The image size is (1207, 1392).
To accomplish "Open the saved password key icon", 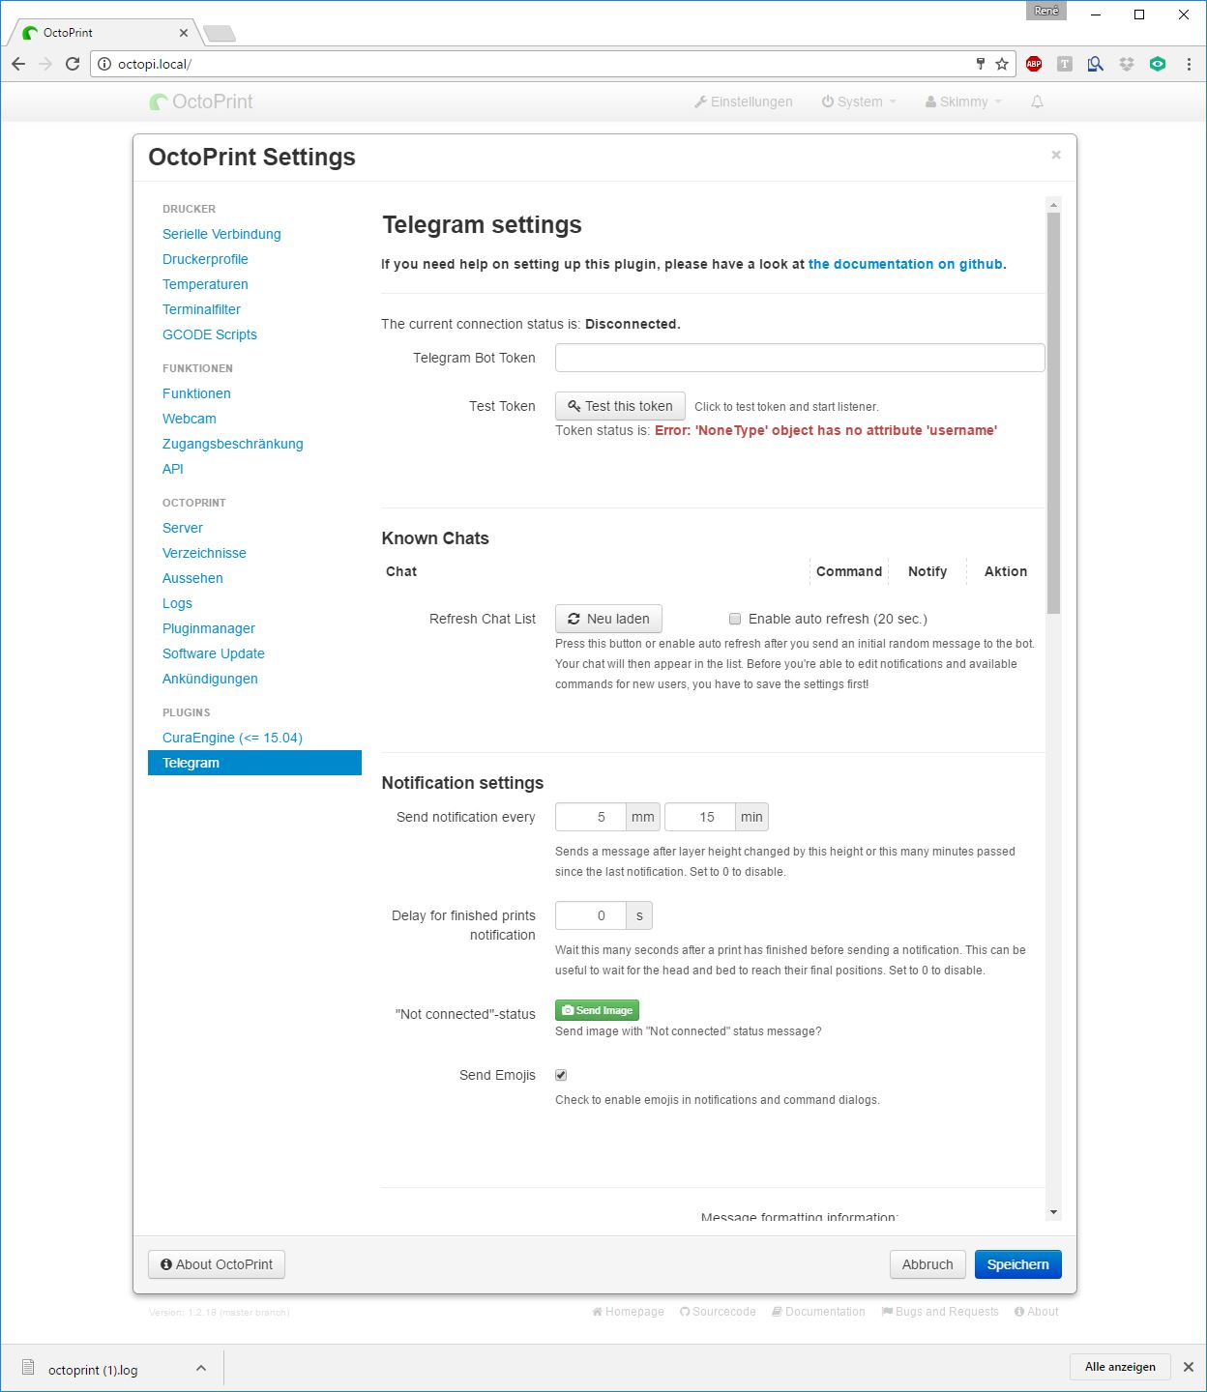I will pos(980,64).
